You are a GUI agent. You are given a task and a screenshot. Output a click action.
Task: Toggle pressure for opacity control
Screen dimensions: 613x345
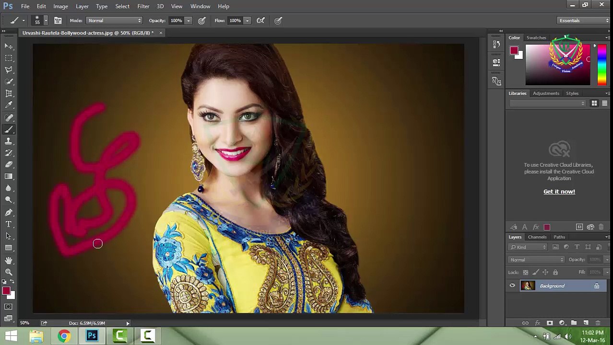tap(202, 21)
